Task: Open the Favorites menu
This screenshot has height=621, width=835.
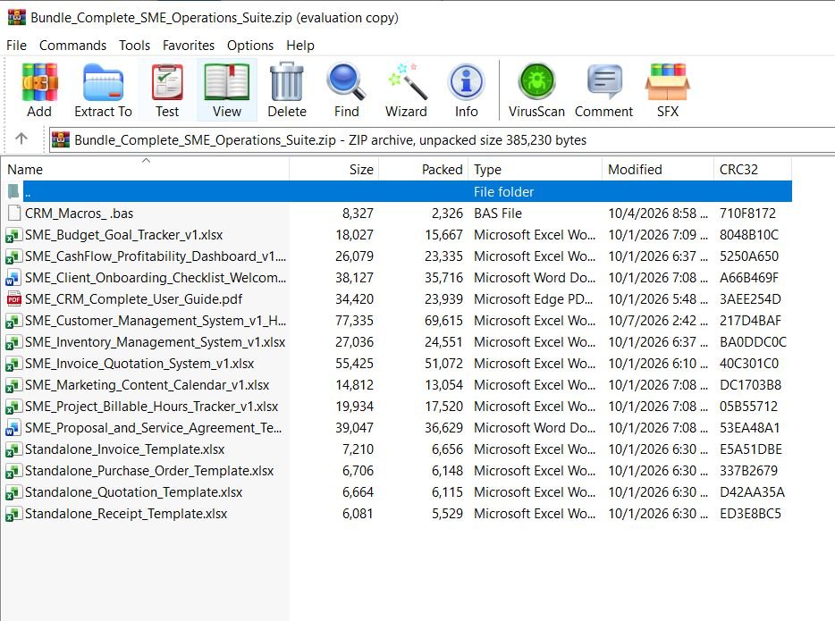Action: coord(189,46)
